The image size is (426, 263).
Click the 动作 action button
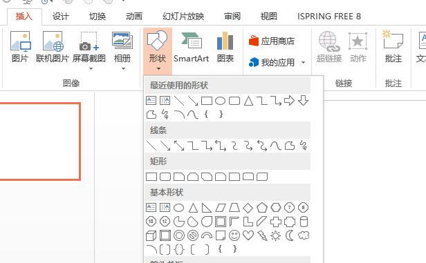358,47
